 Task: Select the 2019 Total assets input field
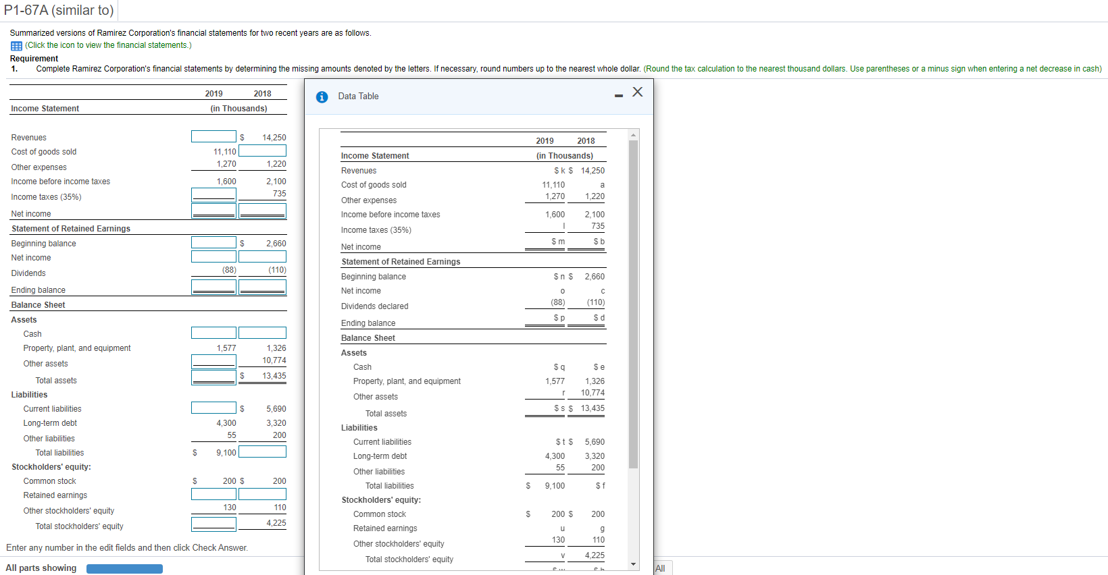[x=213, y=377]
